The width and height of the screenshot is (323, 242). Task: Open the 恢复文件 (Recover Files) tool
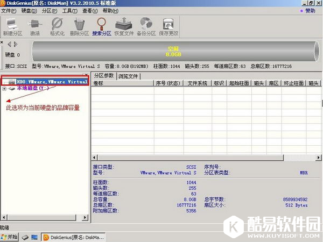pyautogui.click(x=124, y=25)
